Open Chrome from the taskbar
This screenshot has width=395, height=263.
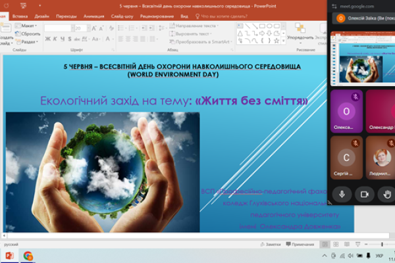coord(28,256)
